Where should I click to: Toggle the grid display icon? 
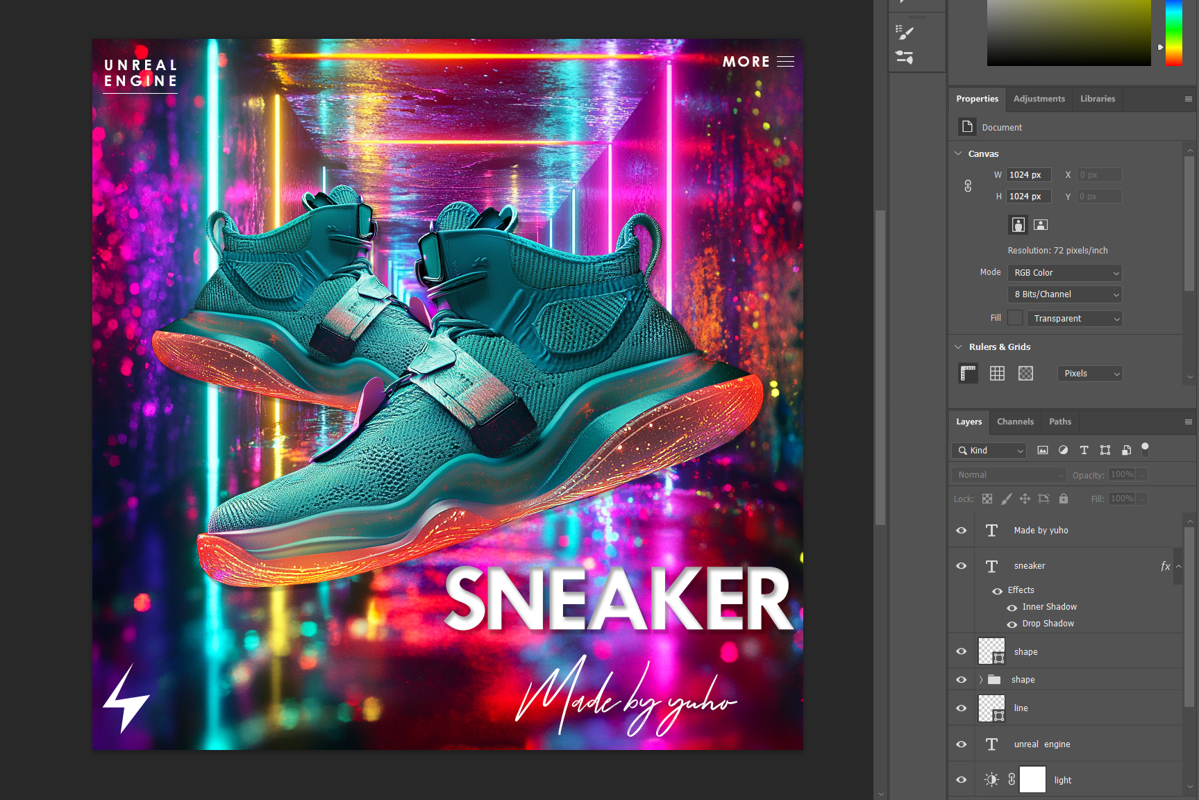click(x=997, y=374)
